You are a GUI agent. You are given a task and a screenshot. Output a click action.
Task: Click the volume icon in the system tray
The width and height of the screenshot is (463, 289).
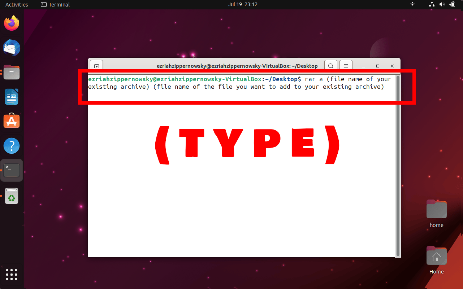click(442, 4)
